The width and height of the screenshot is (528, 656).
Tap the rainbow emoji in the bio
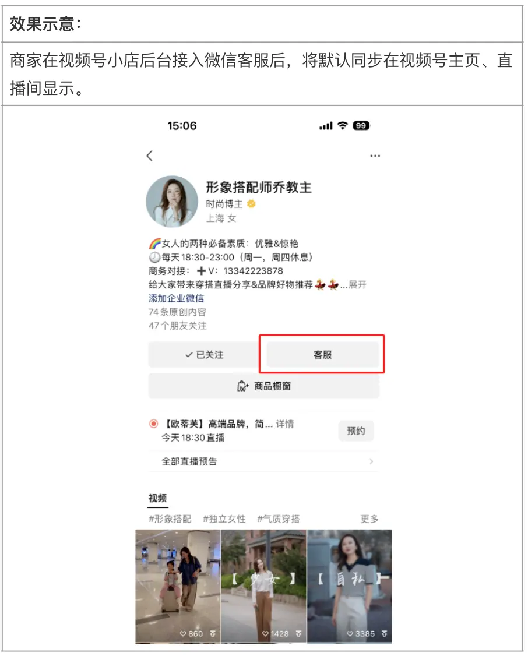155,244
